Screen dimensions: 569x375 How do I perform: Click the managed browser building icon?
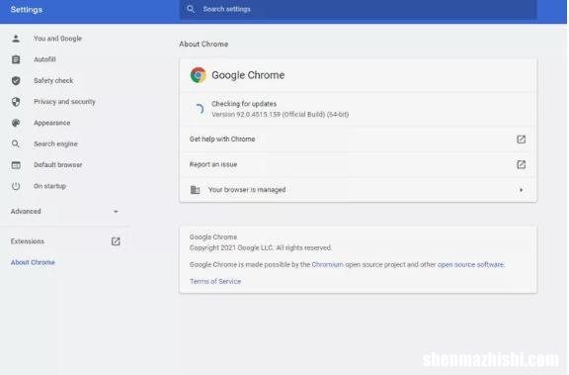(195, 190)
